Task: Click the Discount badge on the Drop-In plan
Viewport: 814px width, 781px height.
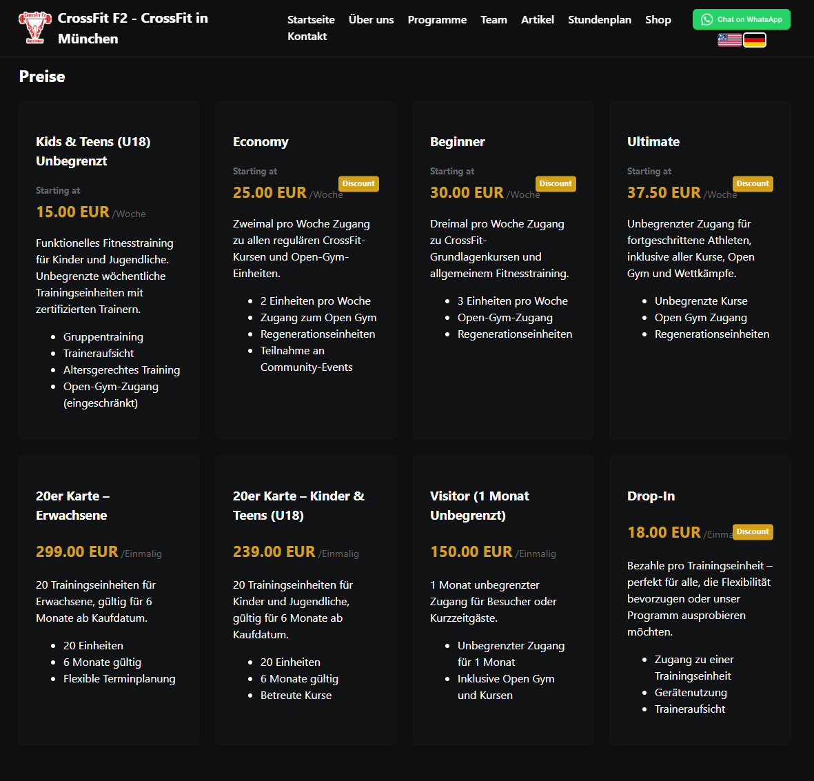Action: [753, 531]
